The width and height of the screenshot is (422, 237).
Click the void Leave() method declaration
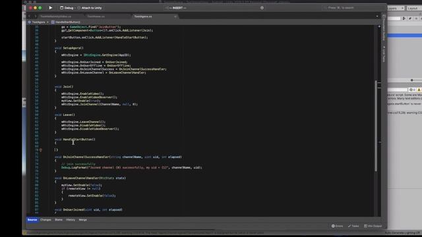point(65,115)
